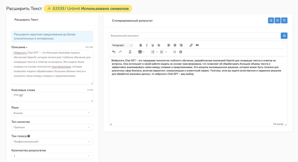Click the Сгенерированный результат heading
The image size is (298, 162).
tap(132, 21)
